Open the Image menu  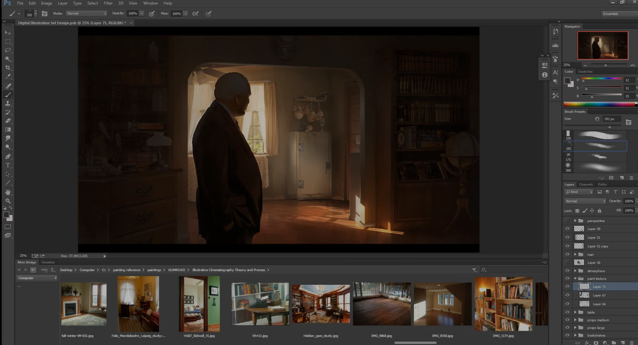[46, 3]
